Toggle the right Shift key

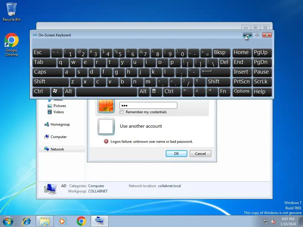218,82
